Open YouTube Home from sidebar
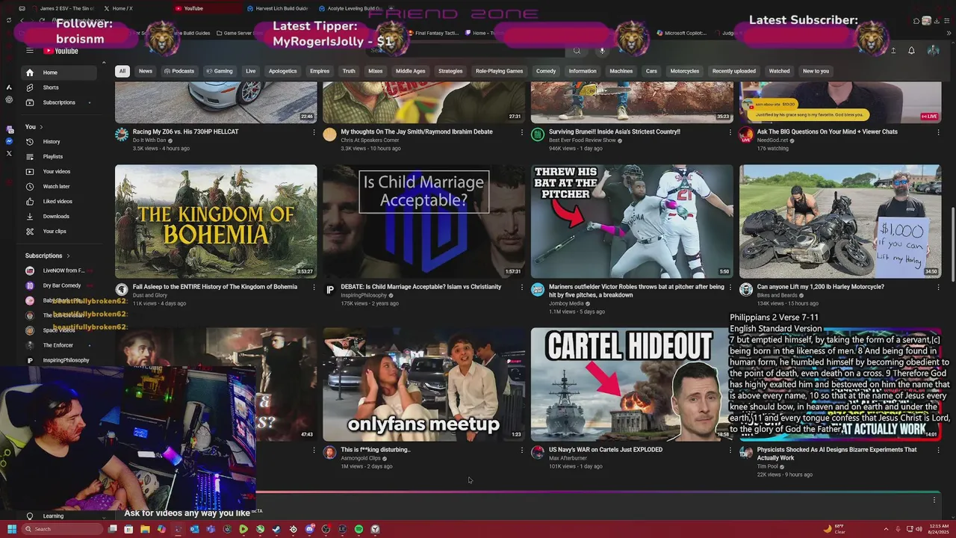Viewport: 956px width, 538px height. tap(60, 72)
